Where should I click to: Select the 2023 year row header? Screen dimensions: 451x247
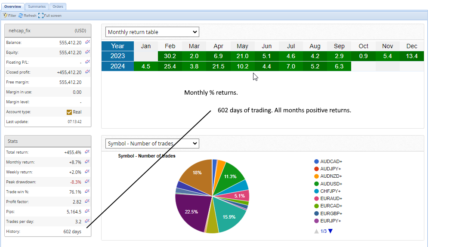(x=117, y=56)
